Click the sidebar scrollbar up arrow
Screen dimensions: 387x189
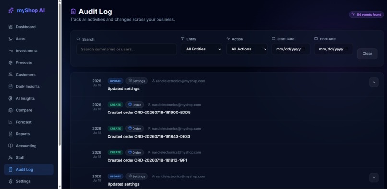pos(60,1)
